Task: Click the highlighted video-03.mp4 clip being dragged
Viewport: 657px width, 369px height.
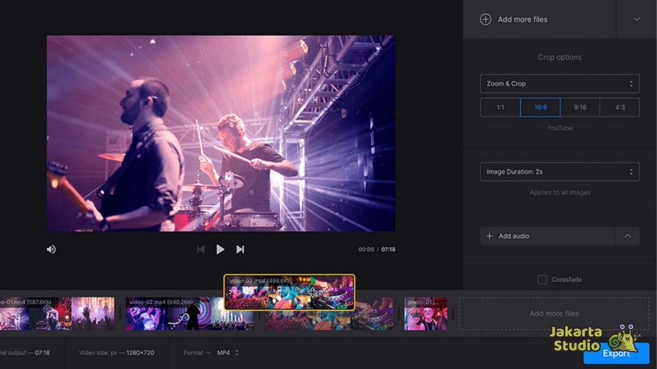Action: (289, 292)
